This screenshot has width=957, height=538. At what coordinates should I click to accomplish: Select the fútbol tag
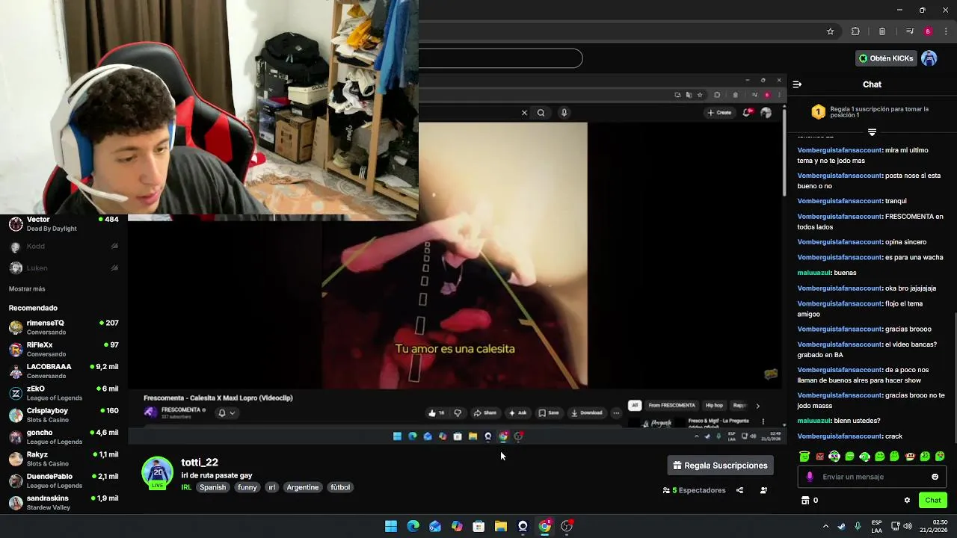tap(340, 487)
